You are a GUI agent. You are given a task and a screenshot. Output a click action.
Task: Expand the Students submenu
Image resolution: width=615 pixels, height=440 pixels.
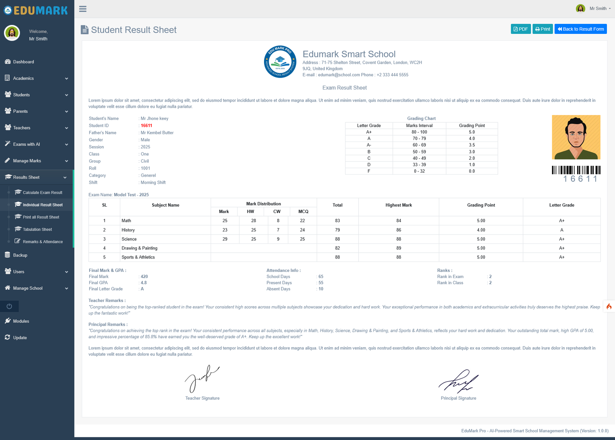click(x=37, y=95)
